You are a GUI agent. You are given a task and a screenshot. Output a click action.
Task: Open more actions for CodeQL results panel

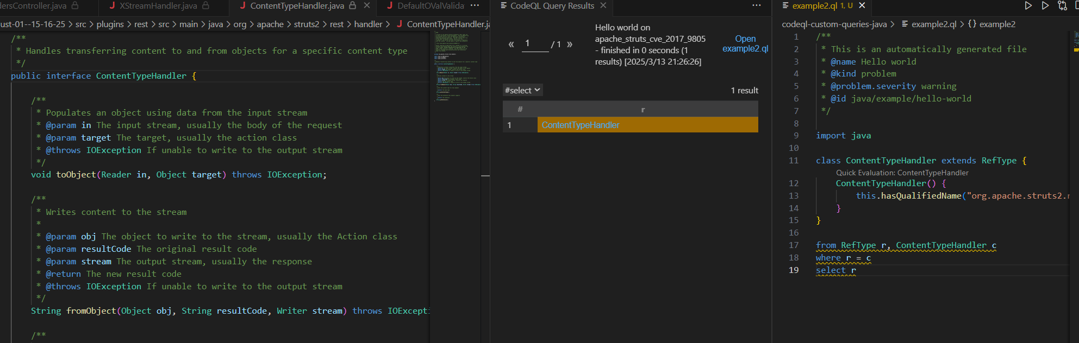point(756,5)
